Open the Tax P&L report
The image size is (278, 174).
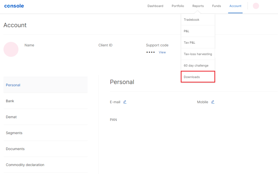tap(189, 42)
